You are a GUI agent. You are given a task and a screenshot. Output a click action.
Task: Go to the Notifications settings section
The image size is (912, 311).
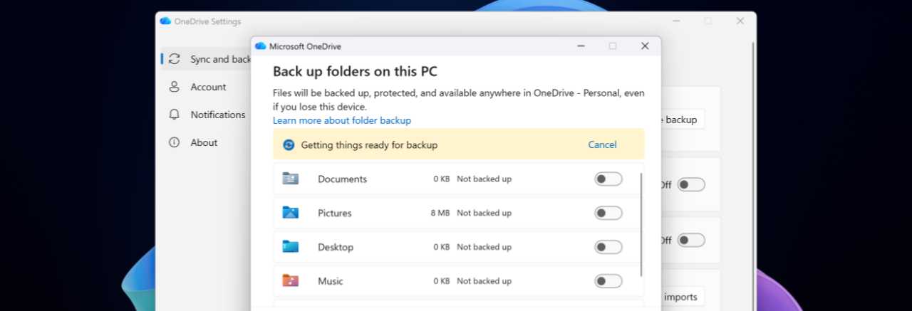(217, 115)
